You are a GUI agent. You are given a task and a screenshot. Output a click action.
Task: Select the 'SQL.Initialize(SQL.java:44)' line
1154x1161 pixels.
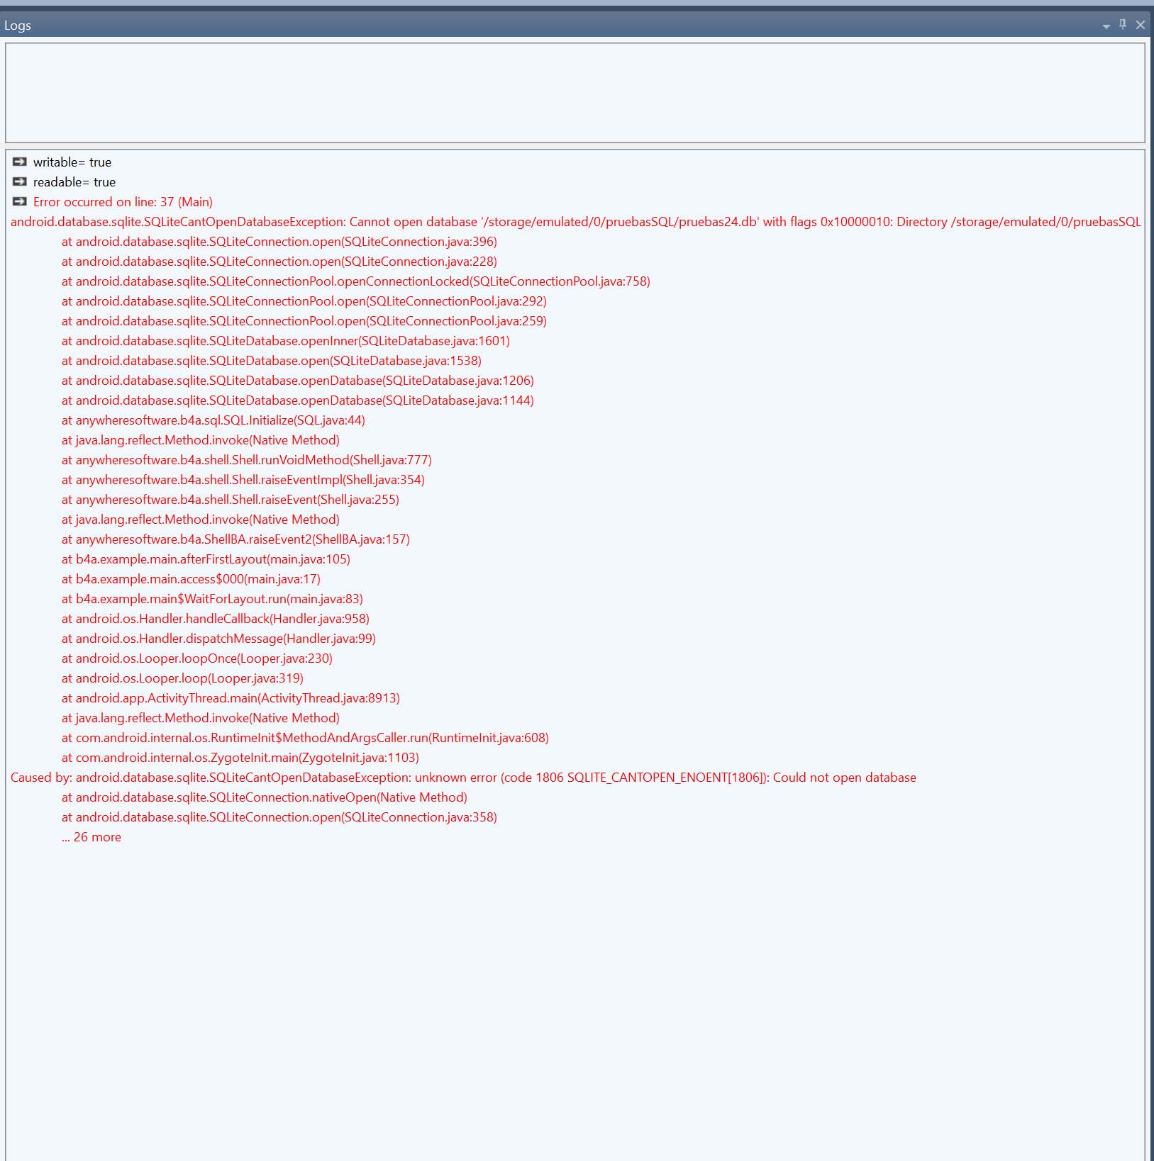(213, 420)
